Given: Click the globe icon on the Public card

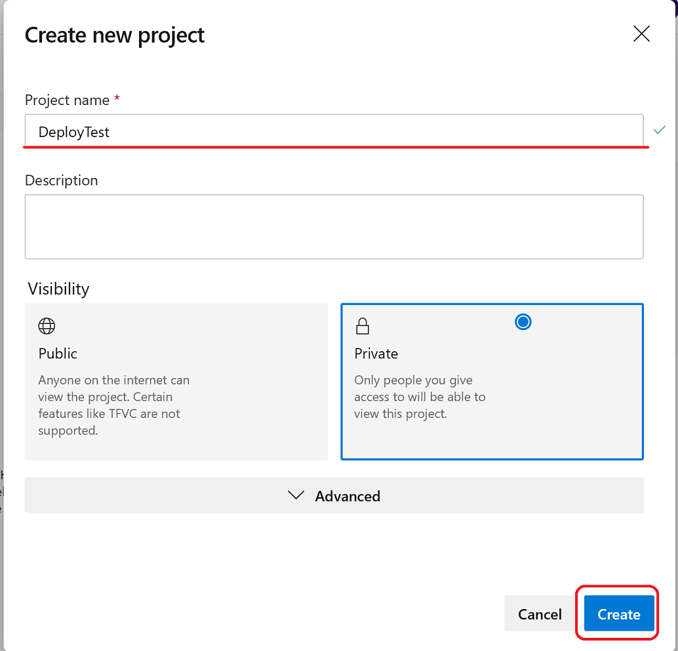Looking at the screenshot, I should pyautogui.click(x=46, y=326).
